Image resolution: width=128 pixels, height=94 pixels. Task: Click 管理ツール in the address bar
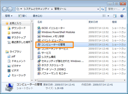point(60,9)
